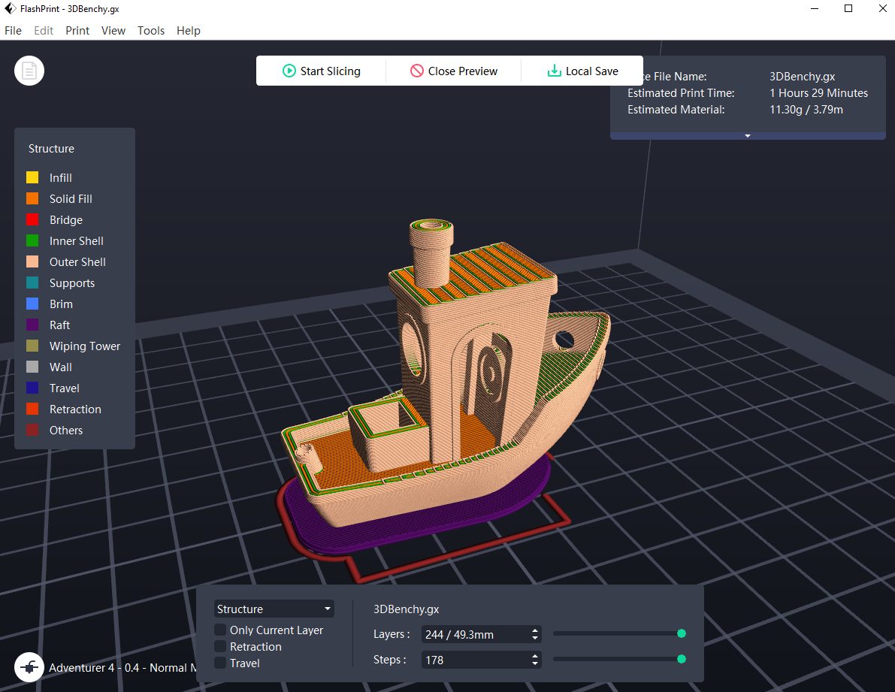
Task: Click the Structure legend heading
Action: point(51,148)
